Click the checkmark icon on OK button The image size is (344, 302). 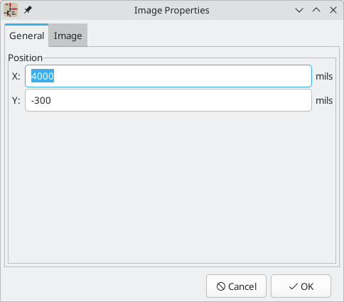point(294,286)
